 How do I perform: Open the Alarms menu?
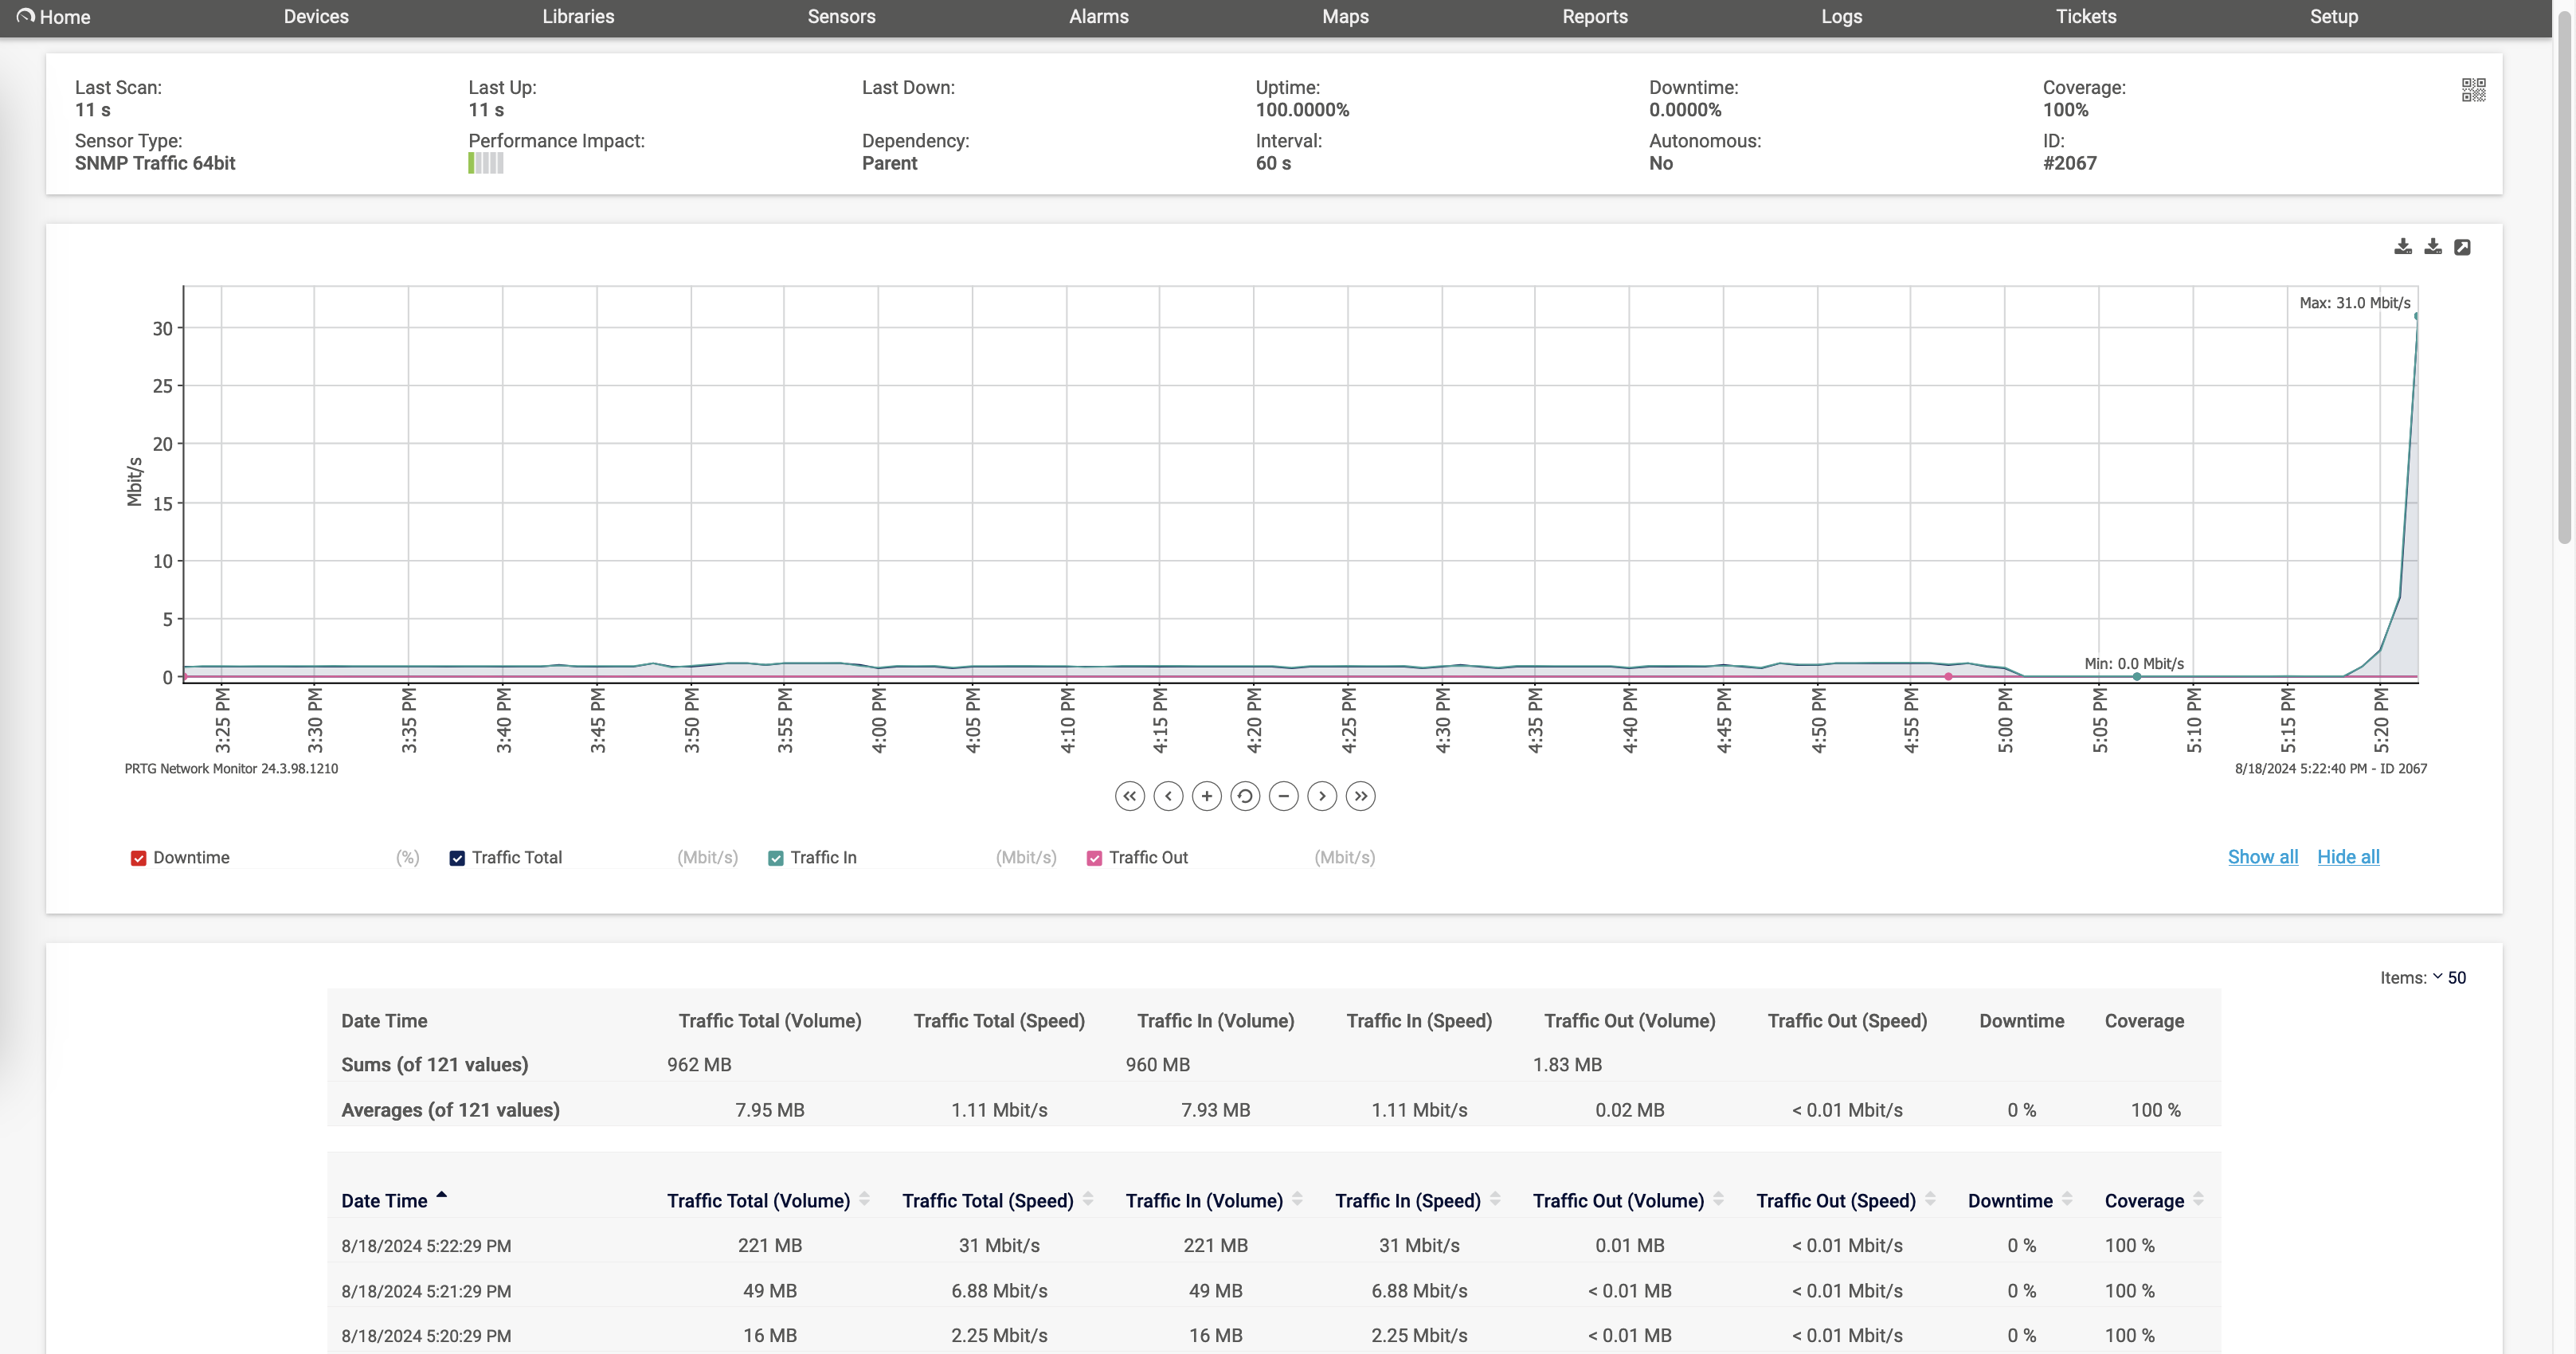coord(1098,17)
